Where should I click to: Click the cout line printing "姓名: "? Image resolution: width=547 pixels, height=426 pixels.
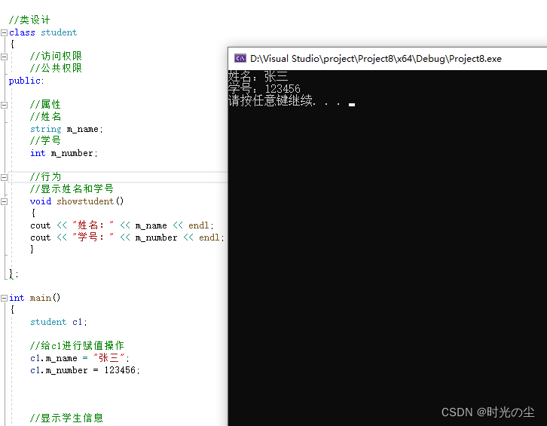point(122,225)
